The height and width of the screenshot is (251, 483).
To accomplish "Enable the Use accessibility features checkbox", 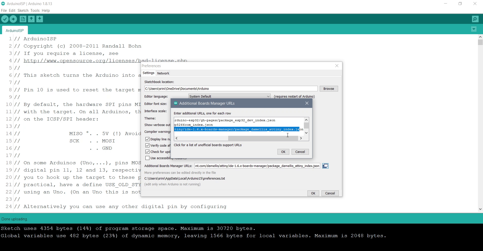I will point(147,158).
